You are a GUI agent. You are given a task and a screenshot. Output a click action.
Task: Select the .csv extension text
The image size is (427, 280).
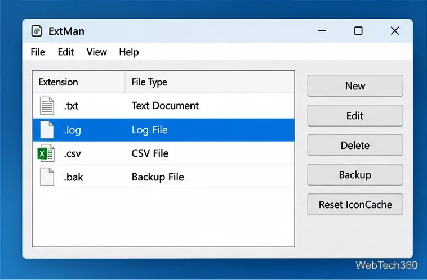tap(73, 154)
